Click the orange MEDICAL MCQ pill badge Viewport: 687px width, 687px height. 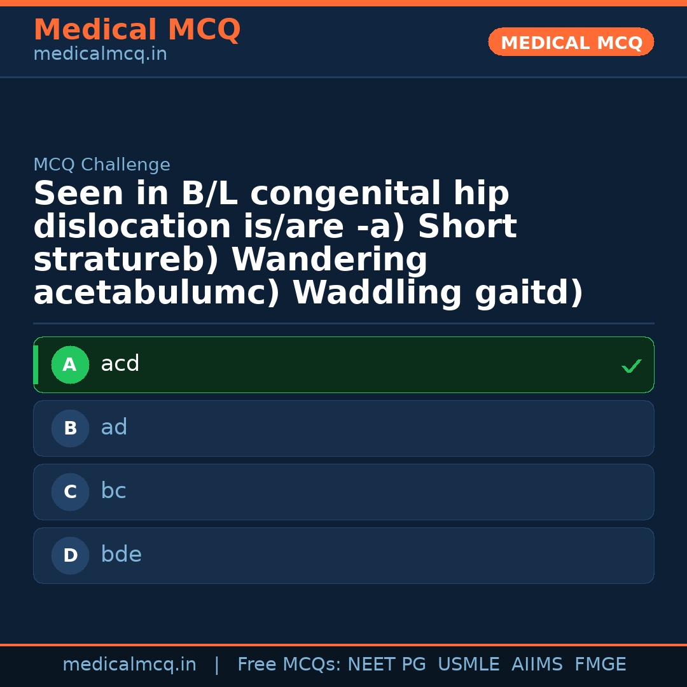click(571, 42)
